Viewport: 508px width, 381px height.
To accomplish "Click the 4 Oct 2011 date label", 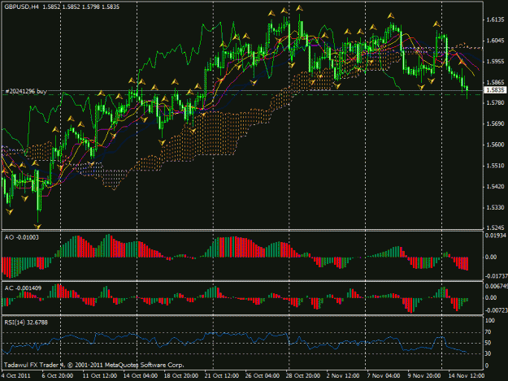I will pos(15,376).
